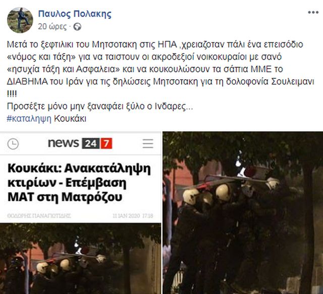Click author name ΘΟΔΩΡΗΣ ΠΑΝΑΓΙΩΤΙΔΗΣ
Image resolution: width=323 pixels, height=294 pixels.
click(39, 216)
